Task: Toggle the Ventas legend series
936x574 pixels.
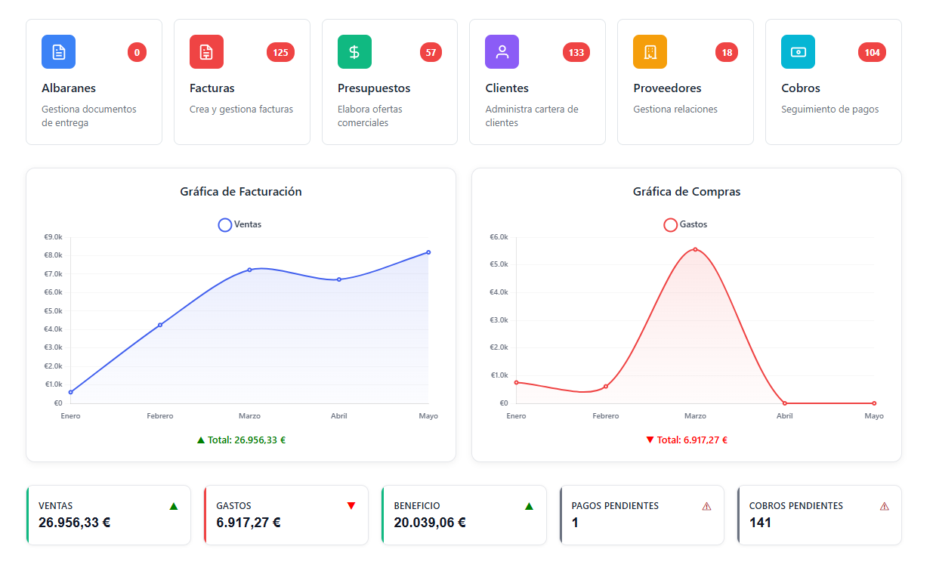Action: [239, 224]
